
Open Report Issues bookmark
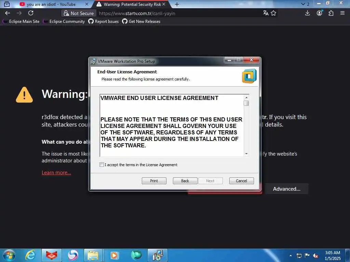[x=103, y=21]
